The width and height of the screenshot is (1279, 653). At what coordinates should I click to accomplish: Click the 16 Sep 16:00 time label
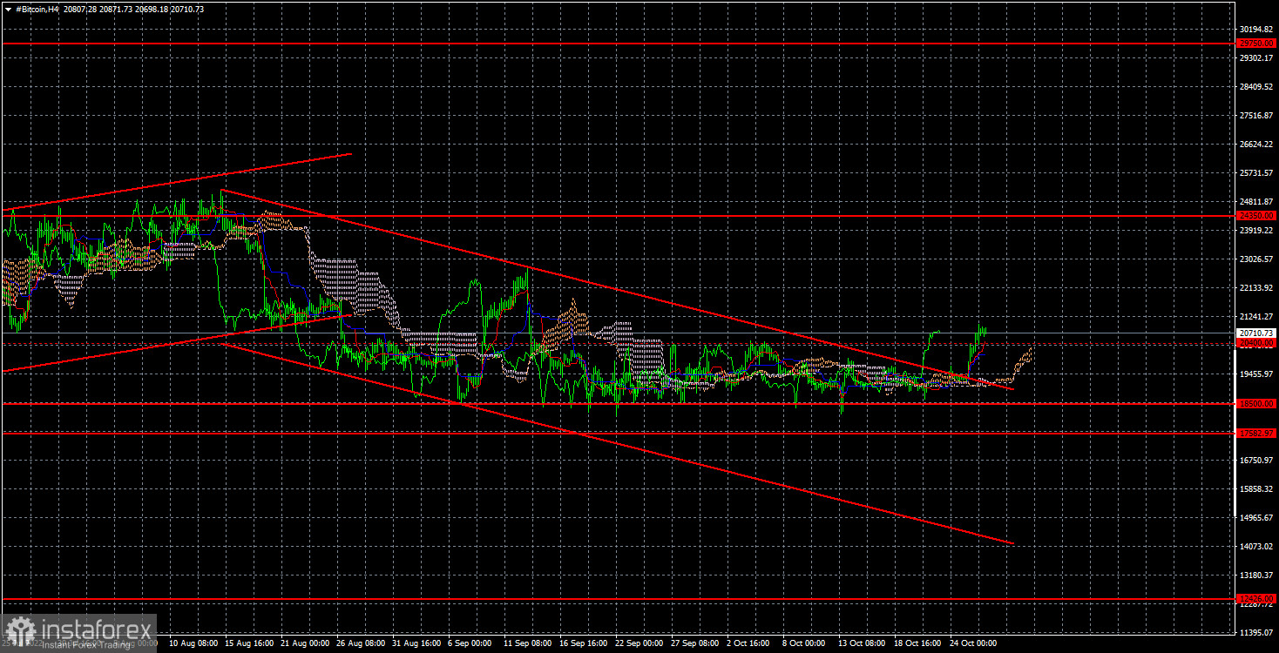[584, 643]
